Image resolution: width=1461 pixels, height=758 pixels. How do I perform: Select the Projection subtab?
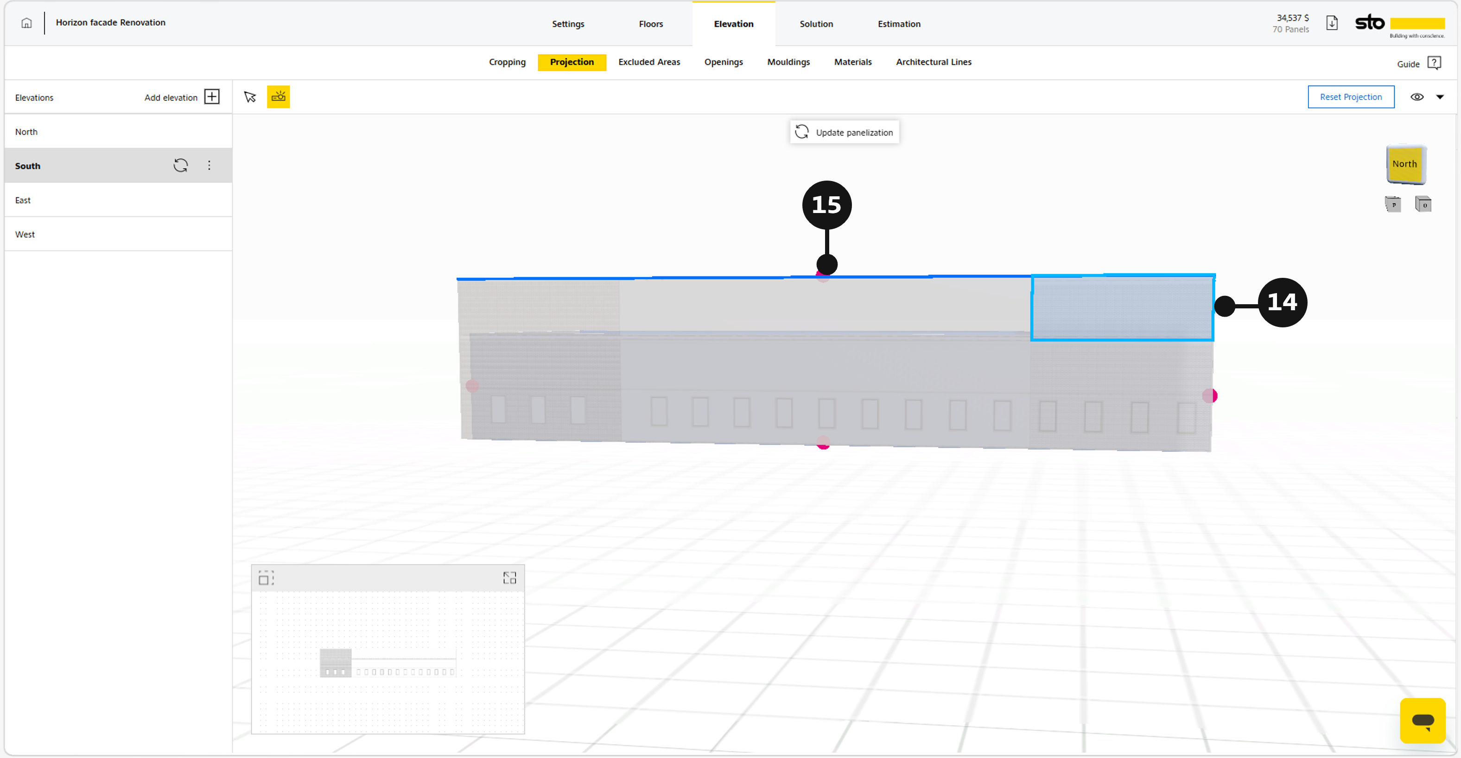[x=572, y=62]
